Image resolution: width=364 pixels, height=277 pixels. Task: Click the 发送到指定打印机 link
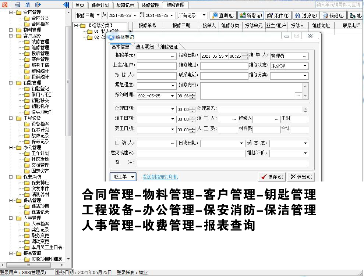pos(160,177)
